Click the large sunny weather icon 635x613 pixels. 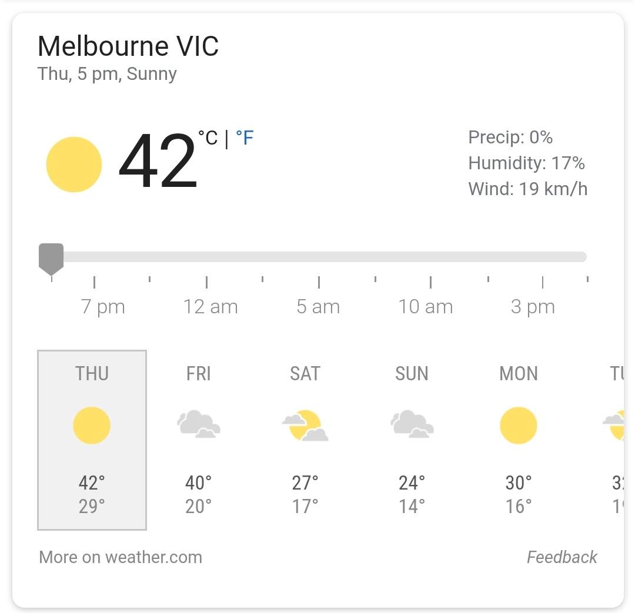point(73,165)
